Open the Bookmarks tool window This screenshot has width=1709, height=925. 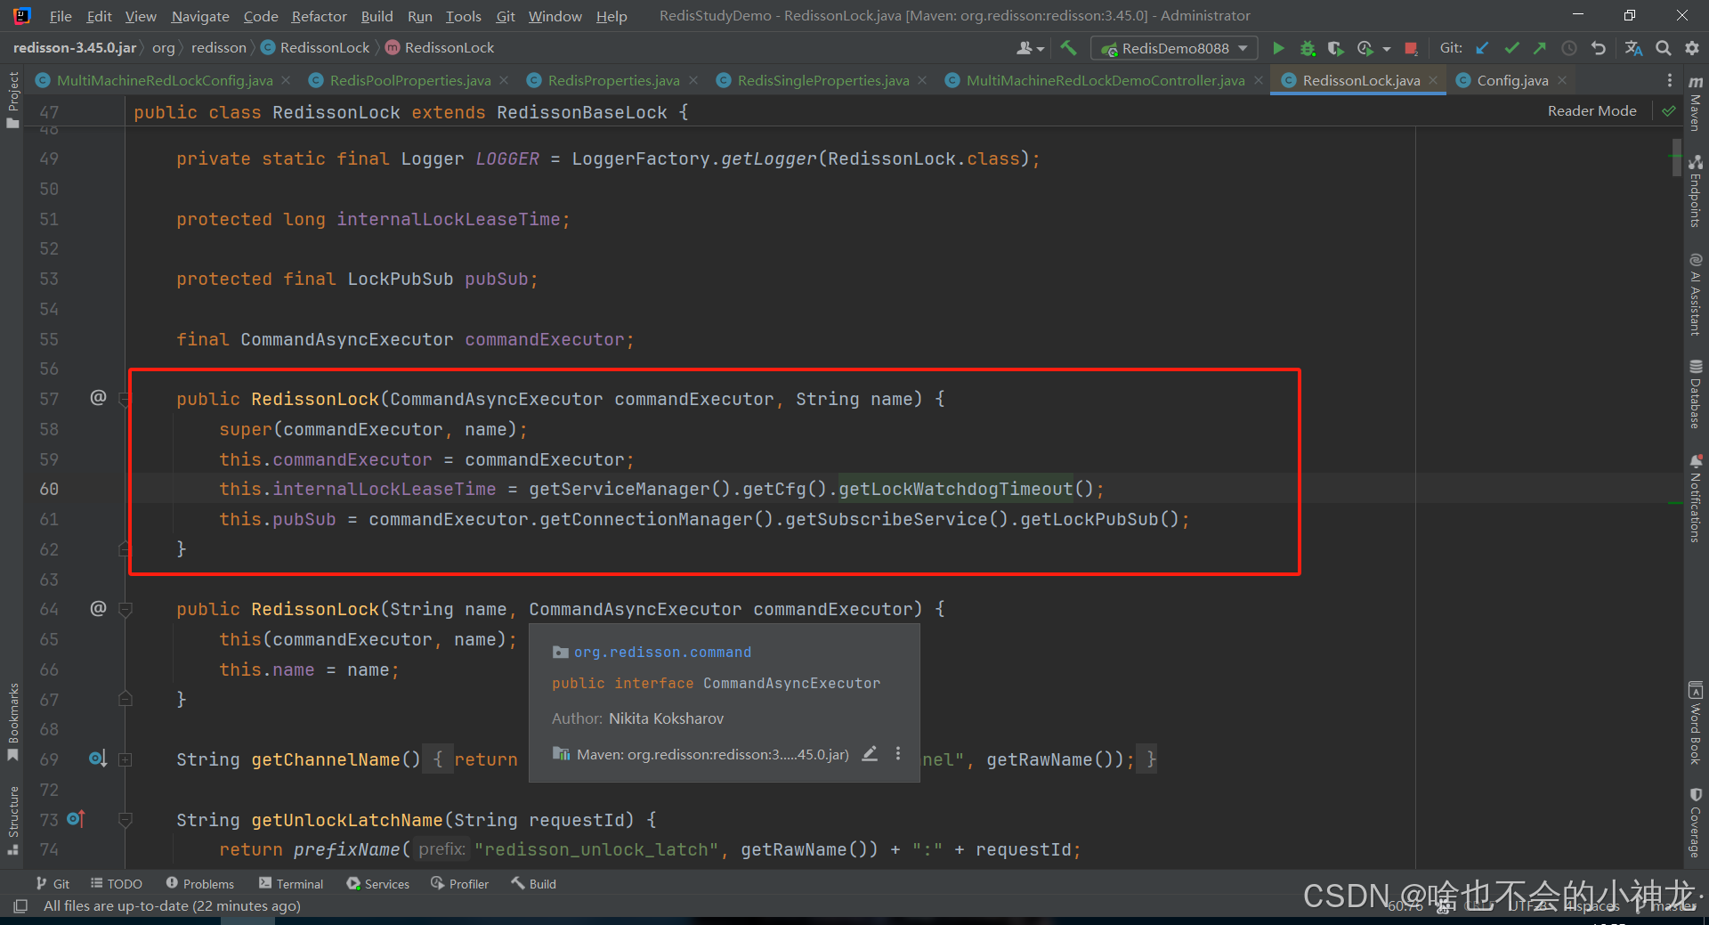point(12,723)
